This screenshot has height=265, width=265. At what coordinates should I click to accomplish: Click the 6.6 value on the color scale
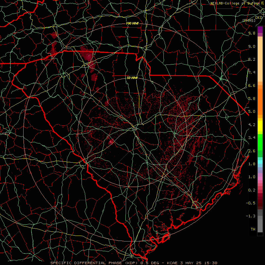click(x=252, y=86)
